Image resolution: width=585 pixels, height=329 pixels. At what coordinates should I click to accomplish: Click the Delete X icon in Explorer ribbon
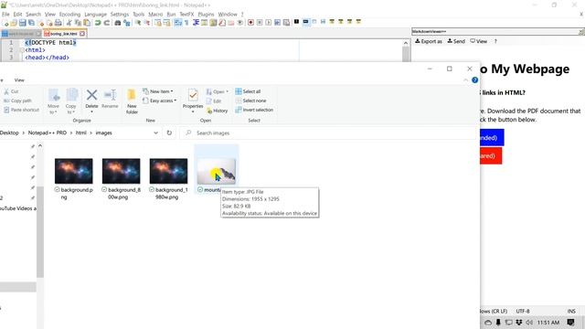pos(91,95)
